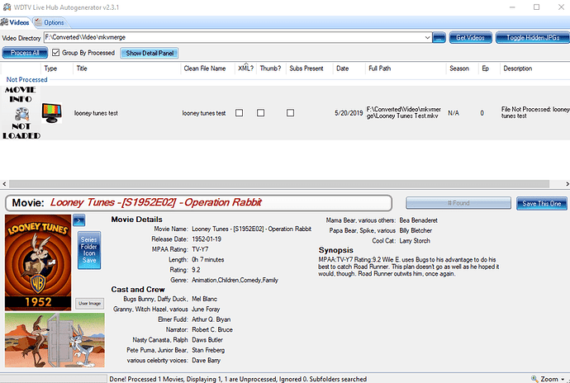Click the Get Videos button
The image size is (570, 383).
470,37
